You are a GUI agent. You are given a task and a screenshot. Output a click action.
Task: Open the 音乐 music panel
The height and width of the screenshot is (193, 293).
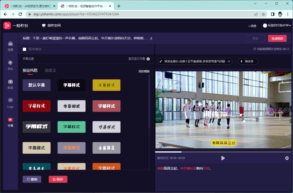coord(10,65)
